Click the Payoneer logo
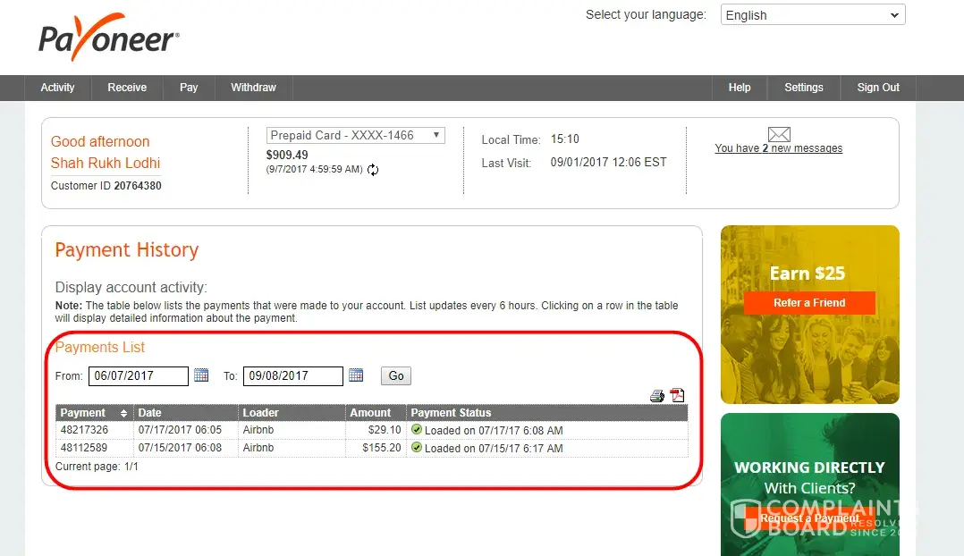964x556 pixels. 109,40
